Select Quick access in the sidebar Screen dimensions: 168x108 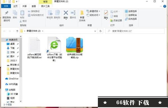(x=11, y=40)
